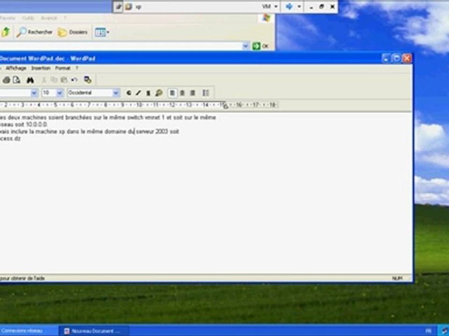Click NUM indicator in WordPad status bar
The image size is (449, 336).
pos(397,278)
